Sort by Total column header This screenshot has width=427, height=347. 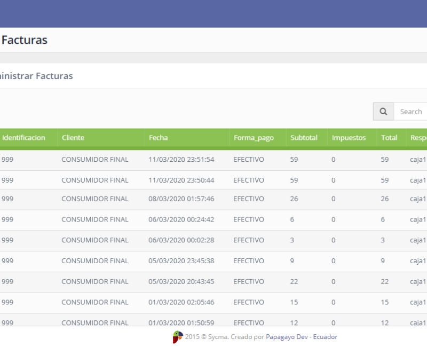point(389,138)
